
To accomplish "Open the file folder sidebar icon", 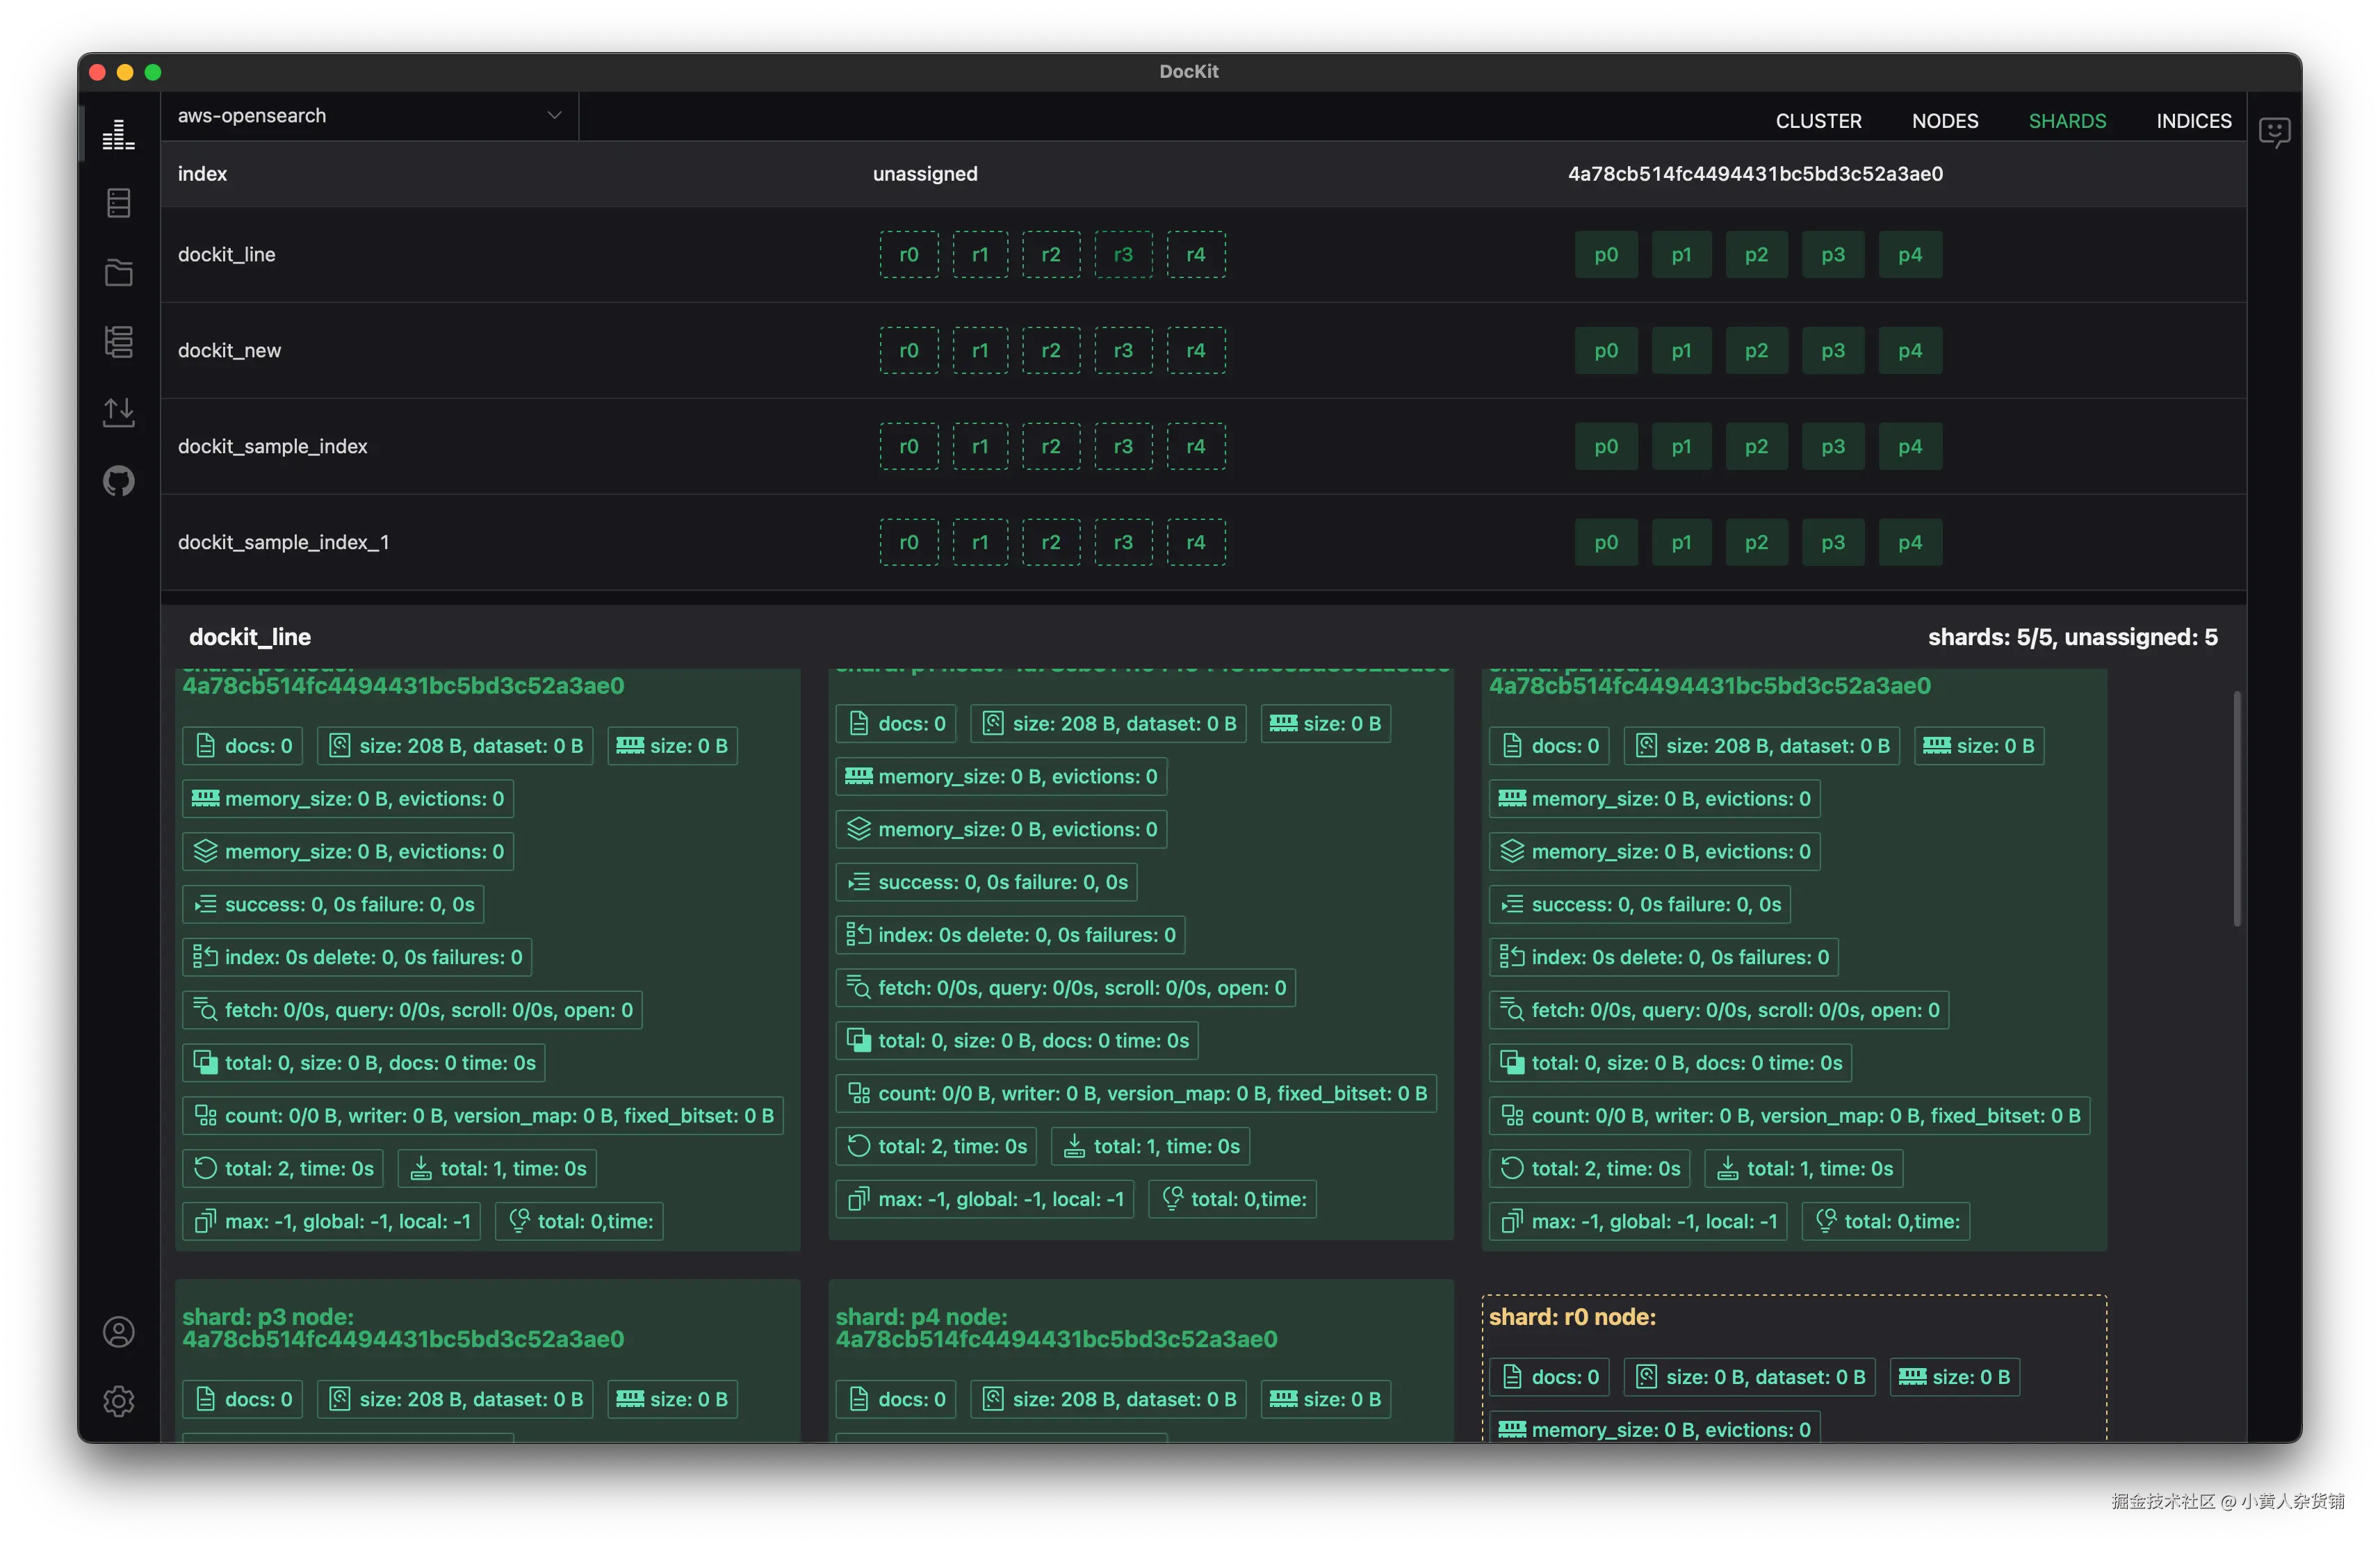I will pyautogui.click(x=118, y=272).
